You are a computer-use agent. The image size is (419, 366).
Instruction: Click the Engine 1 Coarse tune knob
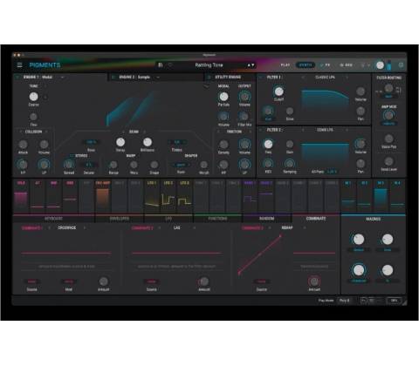(x=33, y=97)
